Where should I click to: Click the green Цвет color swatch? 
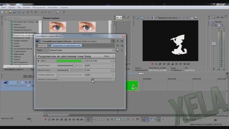pyautogui.click(x=69, y=61)
